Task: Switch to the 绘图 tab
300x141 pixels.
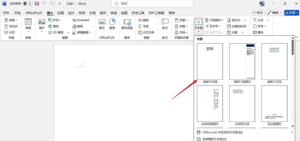Action: pyautogui.click(x=61, y=13)
